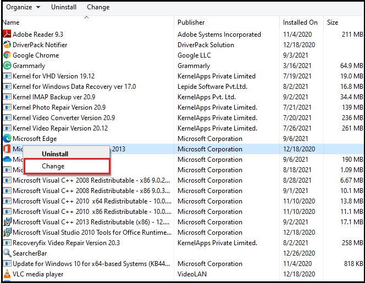365x283 pixels.
Task: Sort by Publisher column header
Action: [191, 22]
